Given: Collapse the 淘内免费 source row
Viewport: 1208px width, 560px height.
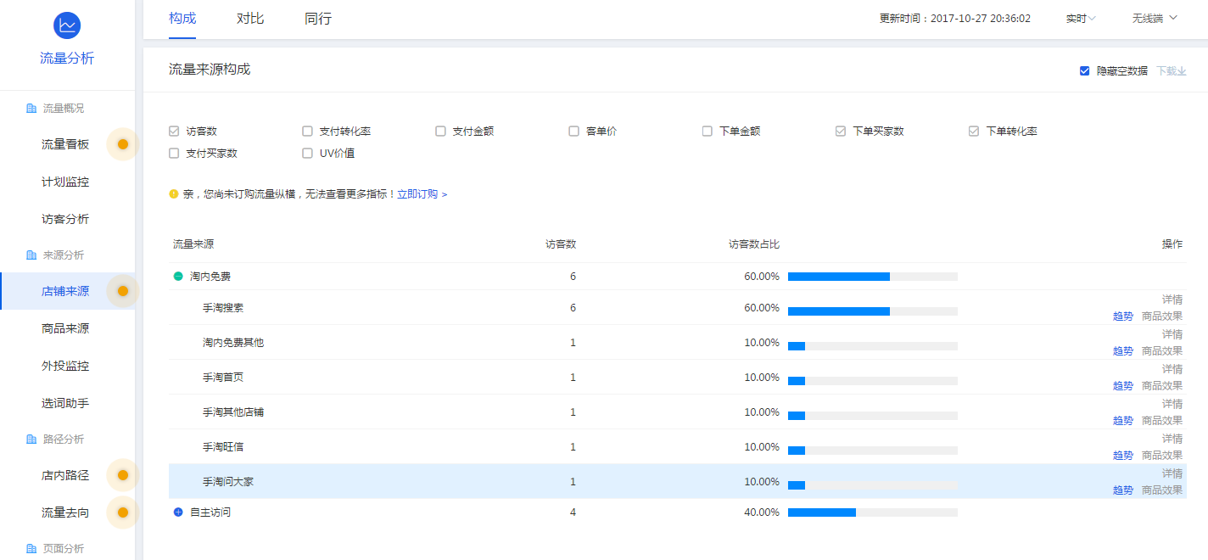Looking at the screenshot, I should tap(178, 277).
